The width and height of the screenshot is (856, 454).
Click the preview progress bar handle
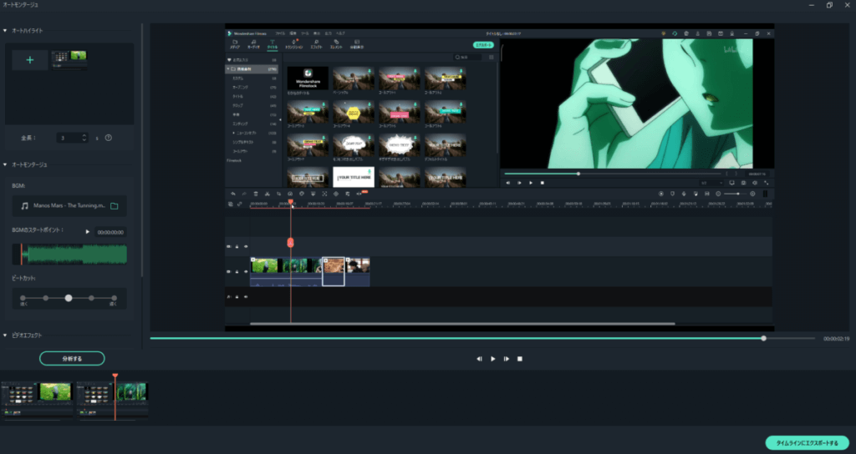[x=764, y=339]
